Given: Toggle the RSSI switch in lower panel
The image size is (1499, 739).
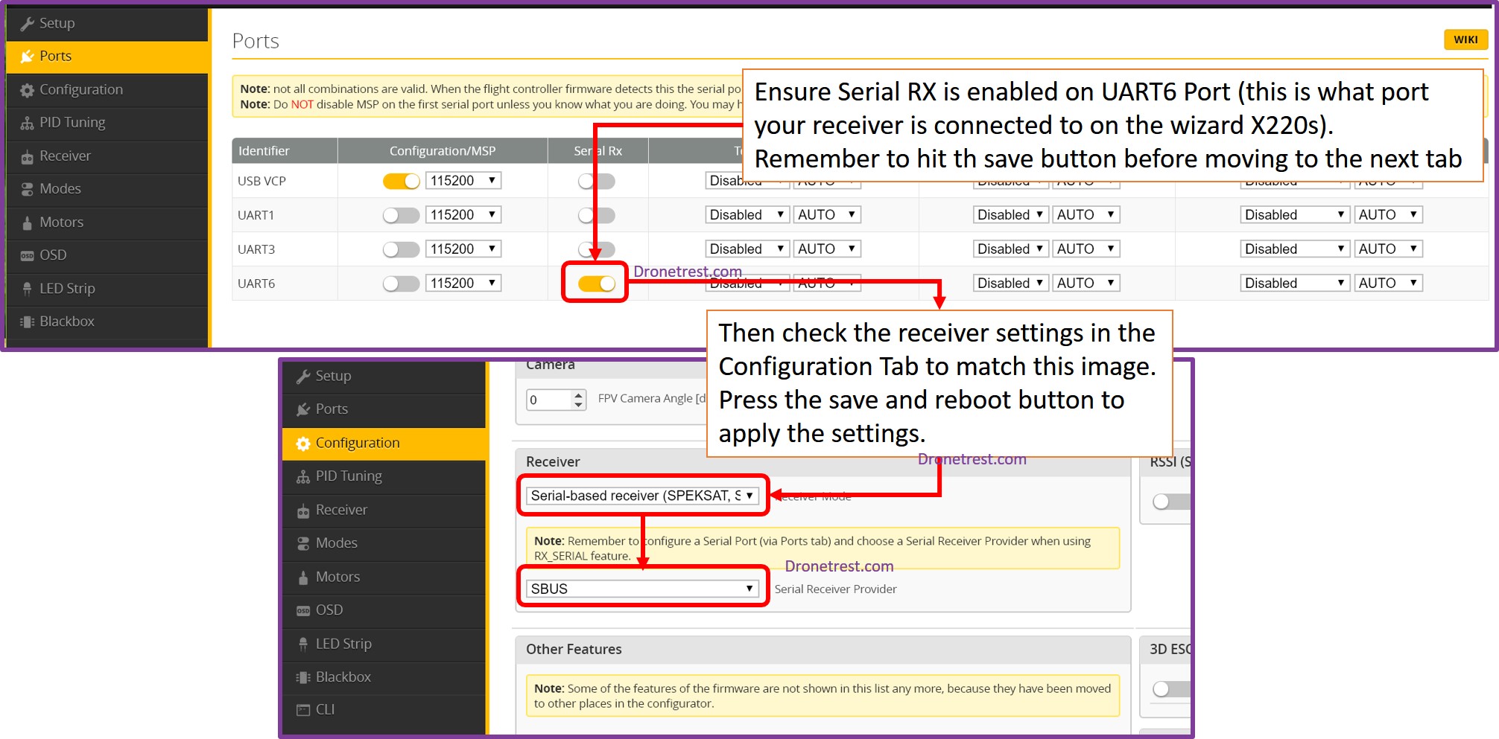Looking at the screenshot, I should coord(1169,502).
